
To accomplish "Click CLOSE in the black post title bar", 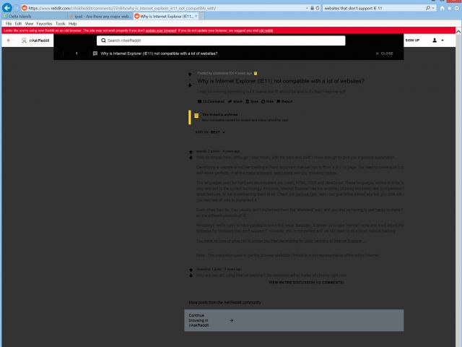I will pyautogui.click(x=385, y=53).
